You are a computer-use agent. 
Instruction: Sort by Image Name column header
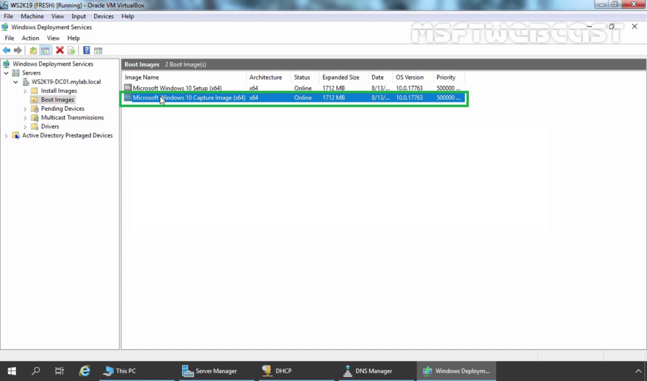click(x=184, y=77)
